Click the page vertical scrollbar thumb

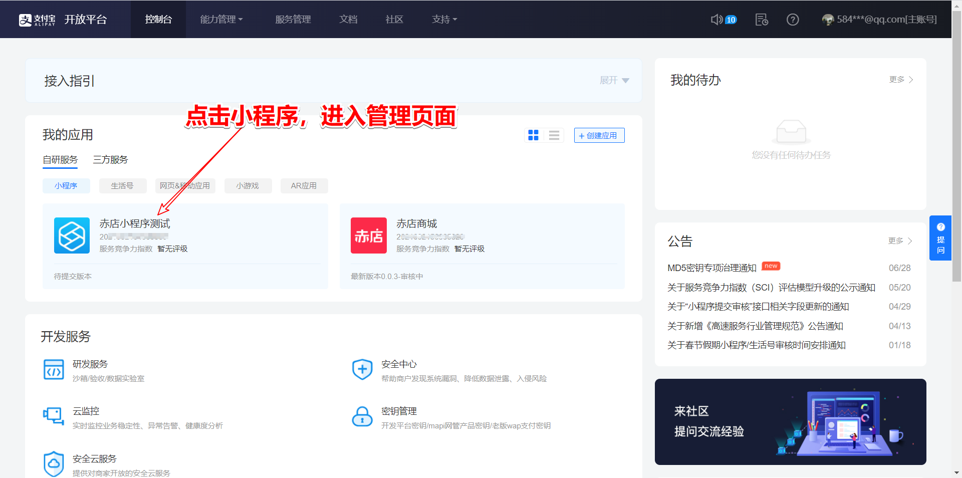click(956, 145)
